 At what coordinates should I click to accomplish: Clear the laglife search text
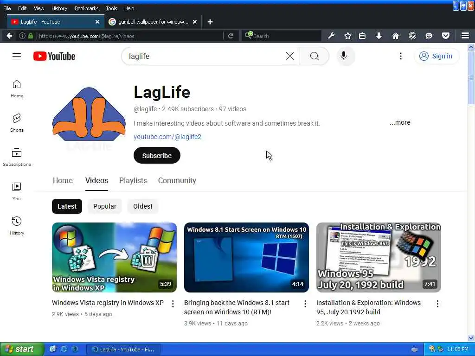coord(289,56)
